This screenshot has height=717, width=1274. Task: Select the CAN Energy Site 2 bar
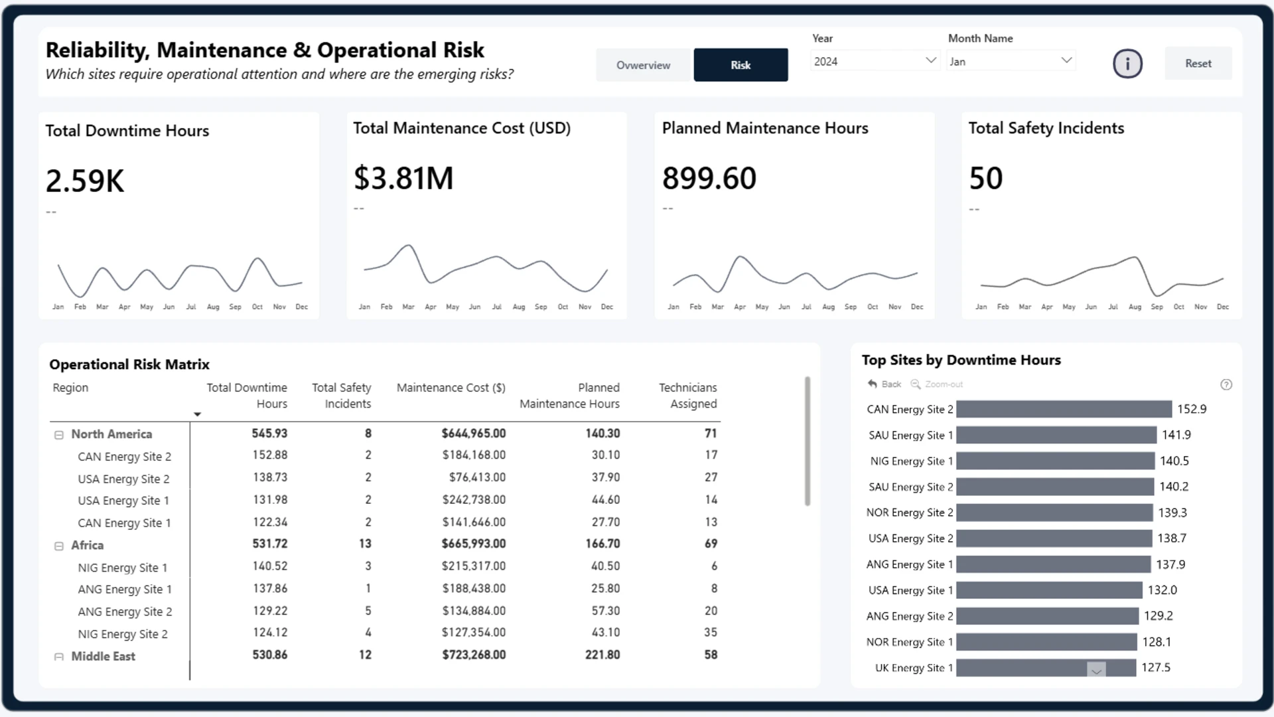[1064, 409]
